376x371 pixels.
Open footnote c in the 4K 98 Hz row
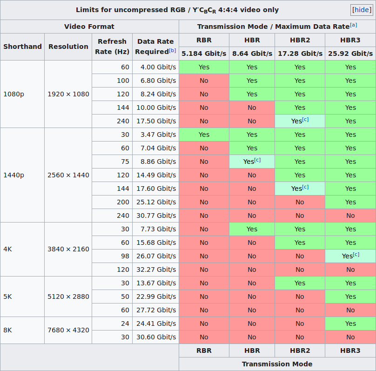point(356,255)
